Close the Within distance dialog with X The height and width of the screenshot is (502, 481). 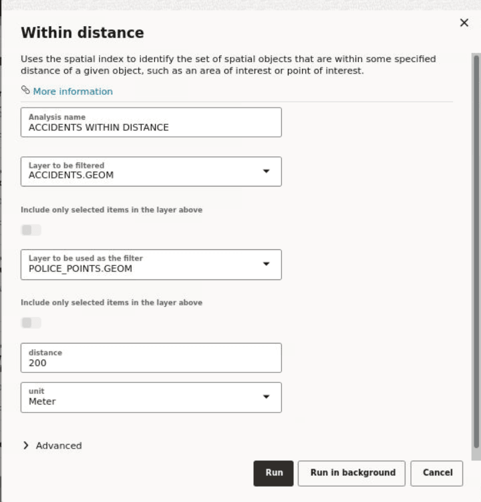pyautogui.click(x=464, y=23)
